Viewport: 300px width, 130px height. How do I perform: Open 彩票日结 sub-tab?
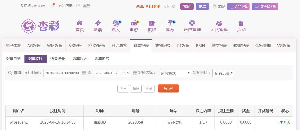pos(13,59)
